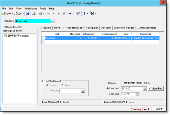170x115 pixels.
Task: Click the blue question mark Help icon
Action: point(84,13)
